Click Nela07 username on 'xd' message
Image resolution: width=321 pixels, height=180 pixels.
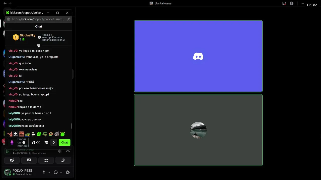tap(13, 101)
